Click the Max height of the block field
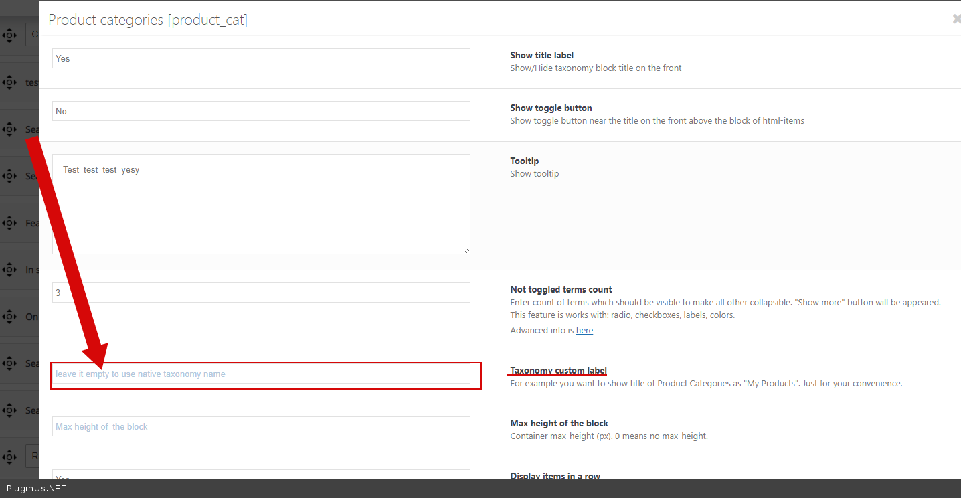961x498 pixels. pyautogui.click(x=261, y=426)
